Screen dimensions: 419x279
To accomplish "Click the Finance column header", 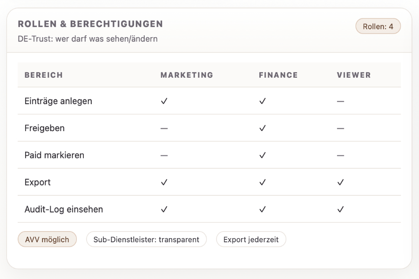I will 278,75.
